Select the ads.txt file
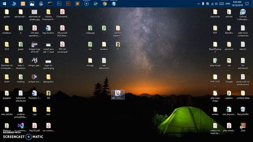 point(243,46)
